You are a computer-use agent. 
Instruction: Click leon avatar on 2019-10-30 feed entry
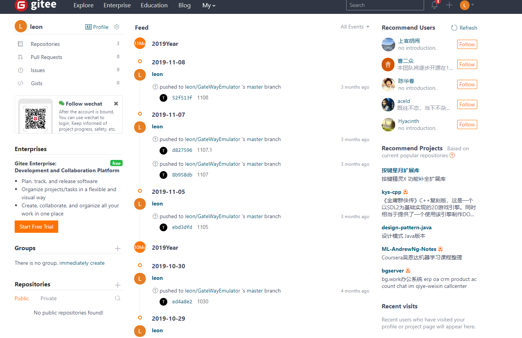point(140,278)
